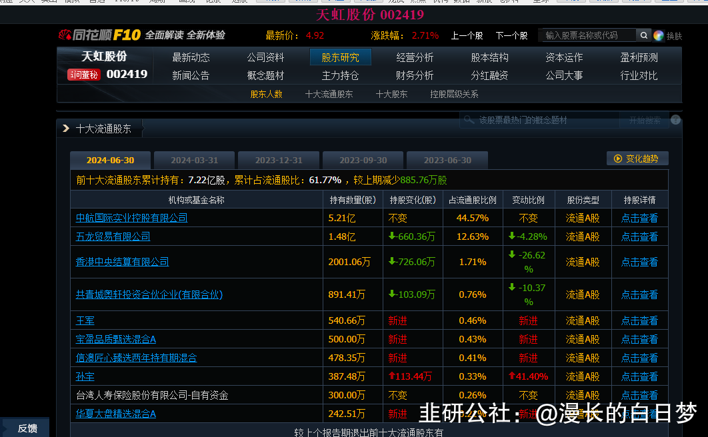Switch to the 2024-03-31 report tab
Image resolution: width=708 pixels, height=437 pixels.
click(x=195, y=161)
